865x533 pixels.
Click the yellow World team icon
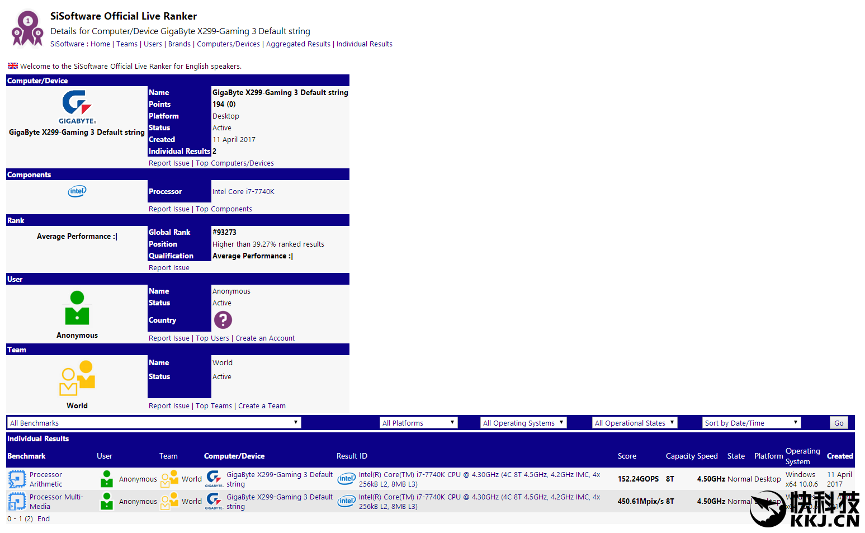pyautogui.click(x=77, y=378)
